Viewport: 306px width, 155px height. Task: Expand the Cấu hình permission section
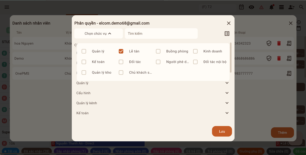click(x=152, y=93)
